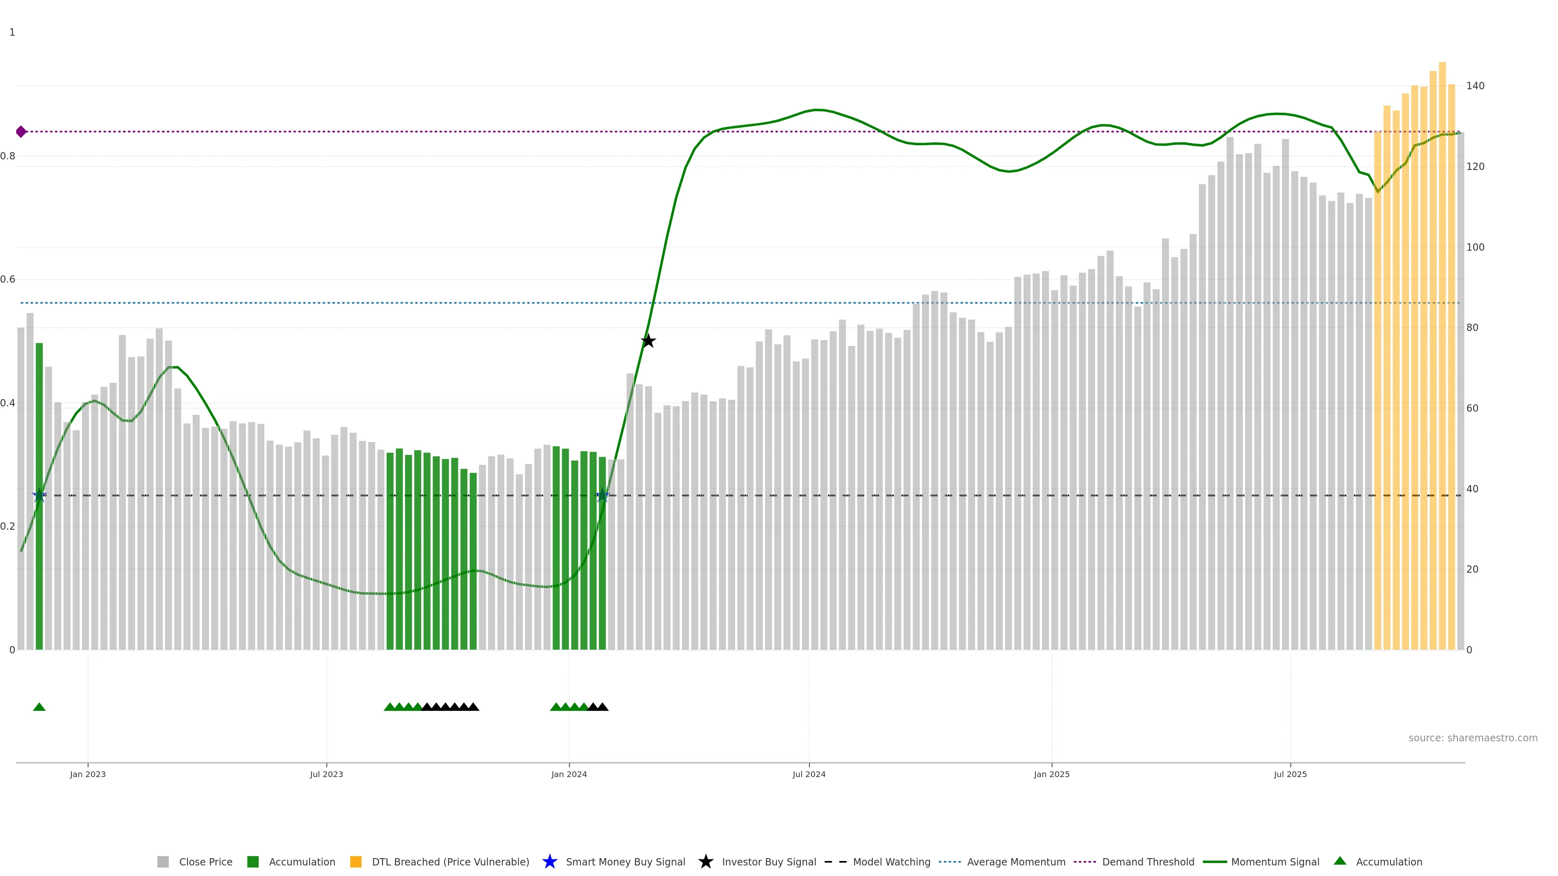
Task: Click the green square Accumulation legend icon
Action: [x=253, y=862]
